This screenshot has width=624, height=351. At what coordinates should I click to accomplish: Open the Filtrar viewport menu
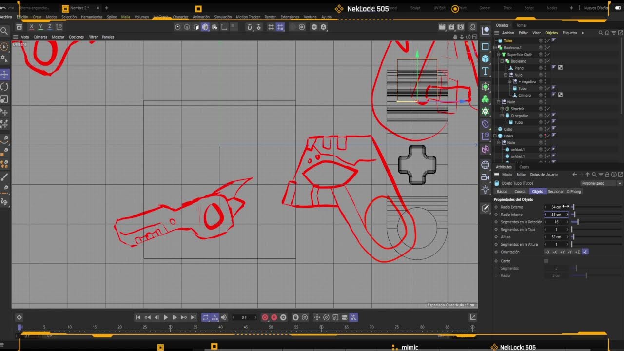(93, 37)
